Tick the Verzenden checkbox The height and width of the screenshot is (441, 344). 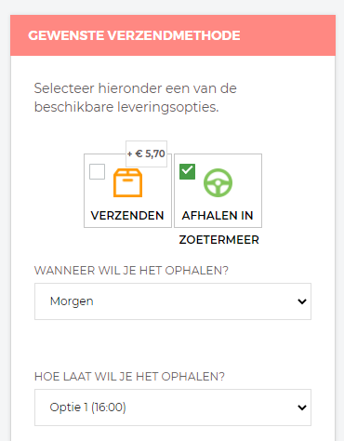[x=97, y=171]
